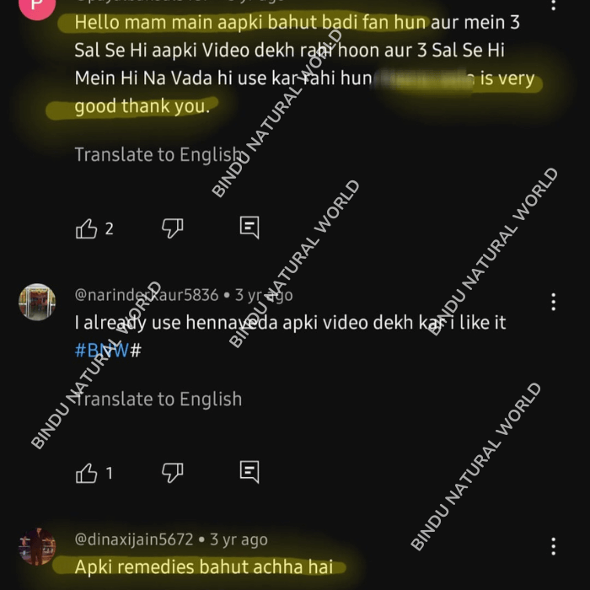
Task: Translate the first comment to English
Action: tap(158, 154)
